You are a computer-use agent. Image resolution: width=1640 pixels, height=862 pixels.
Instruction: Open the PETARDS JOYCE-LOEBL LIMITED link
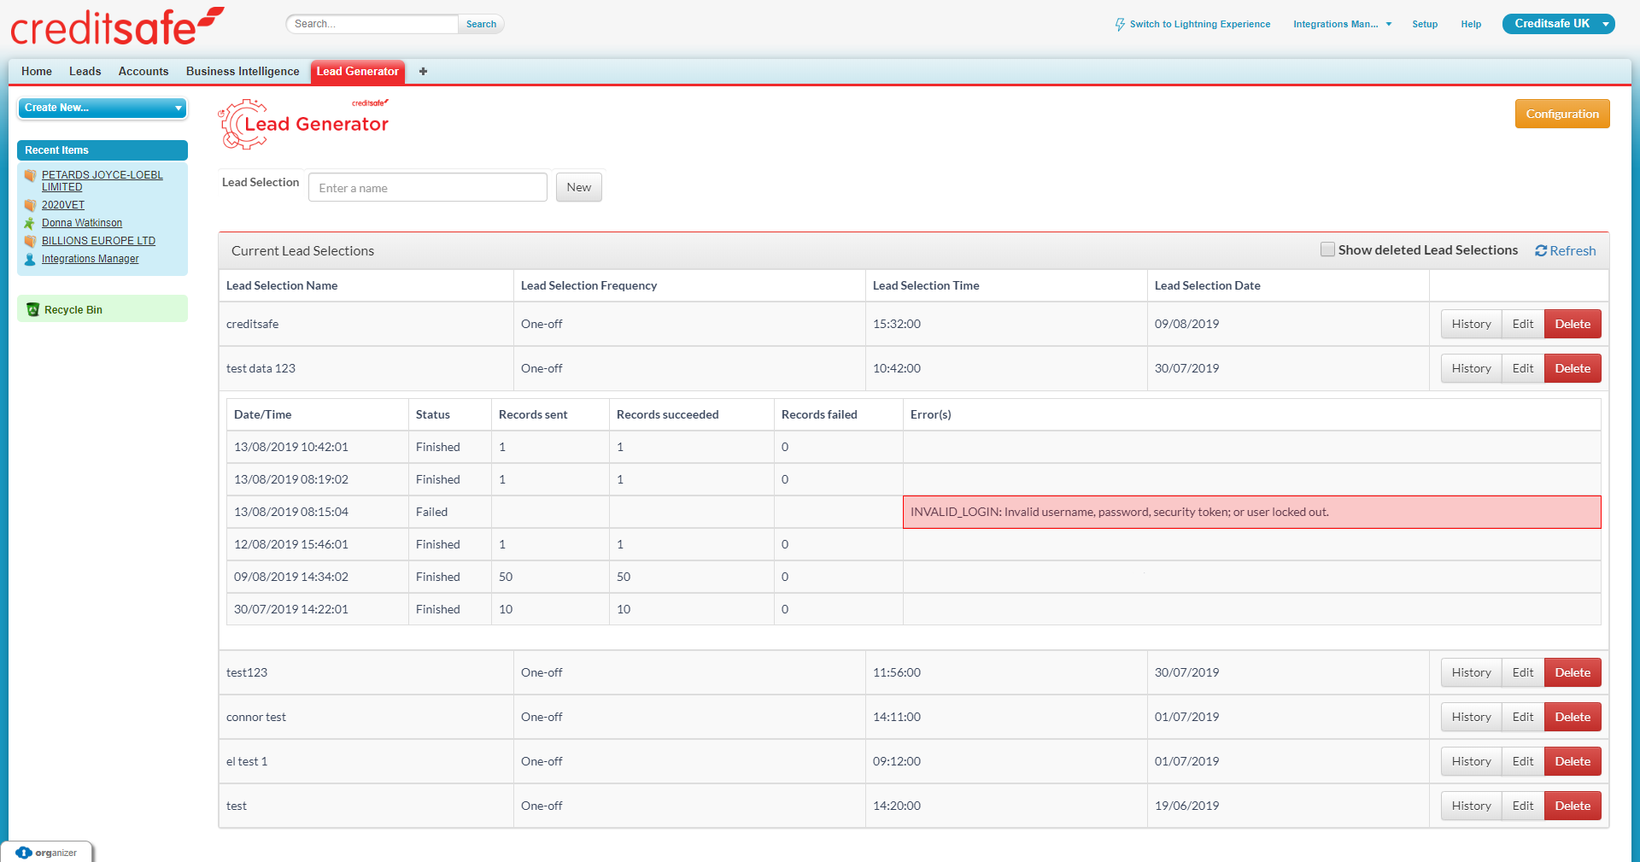pyautogui.click(x=102, y=181)
